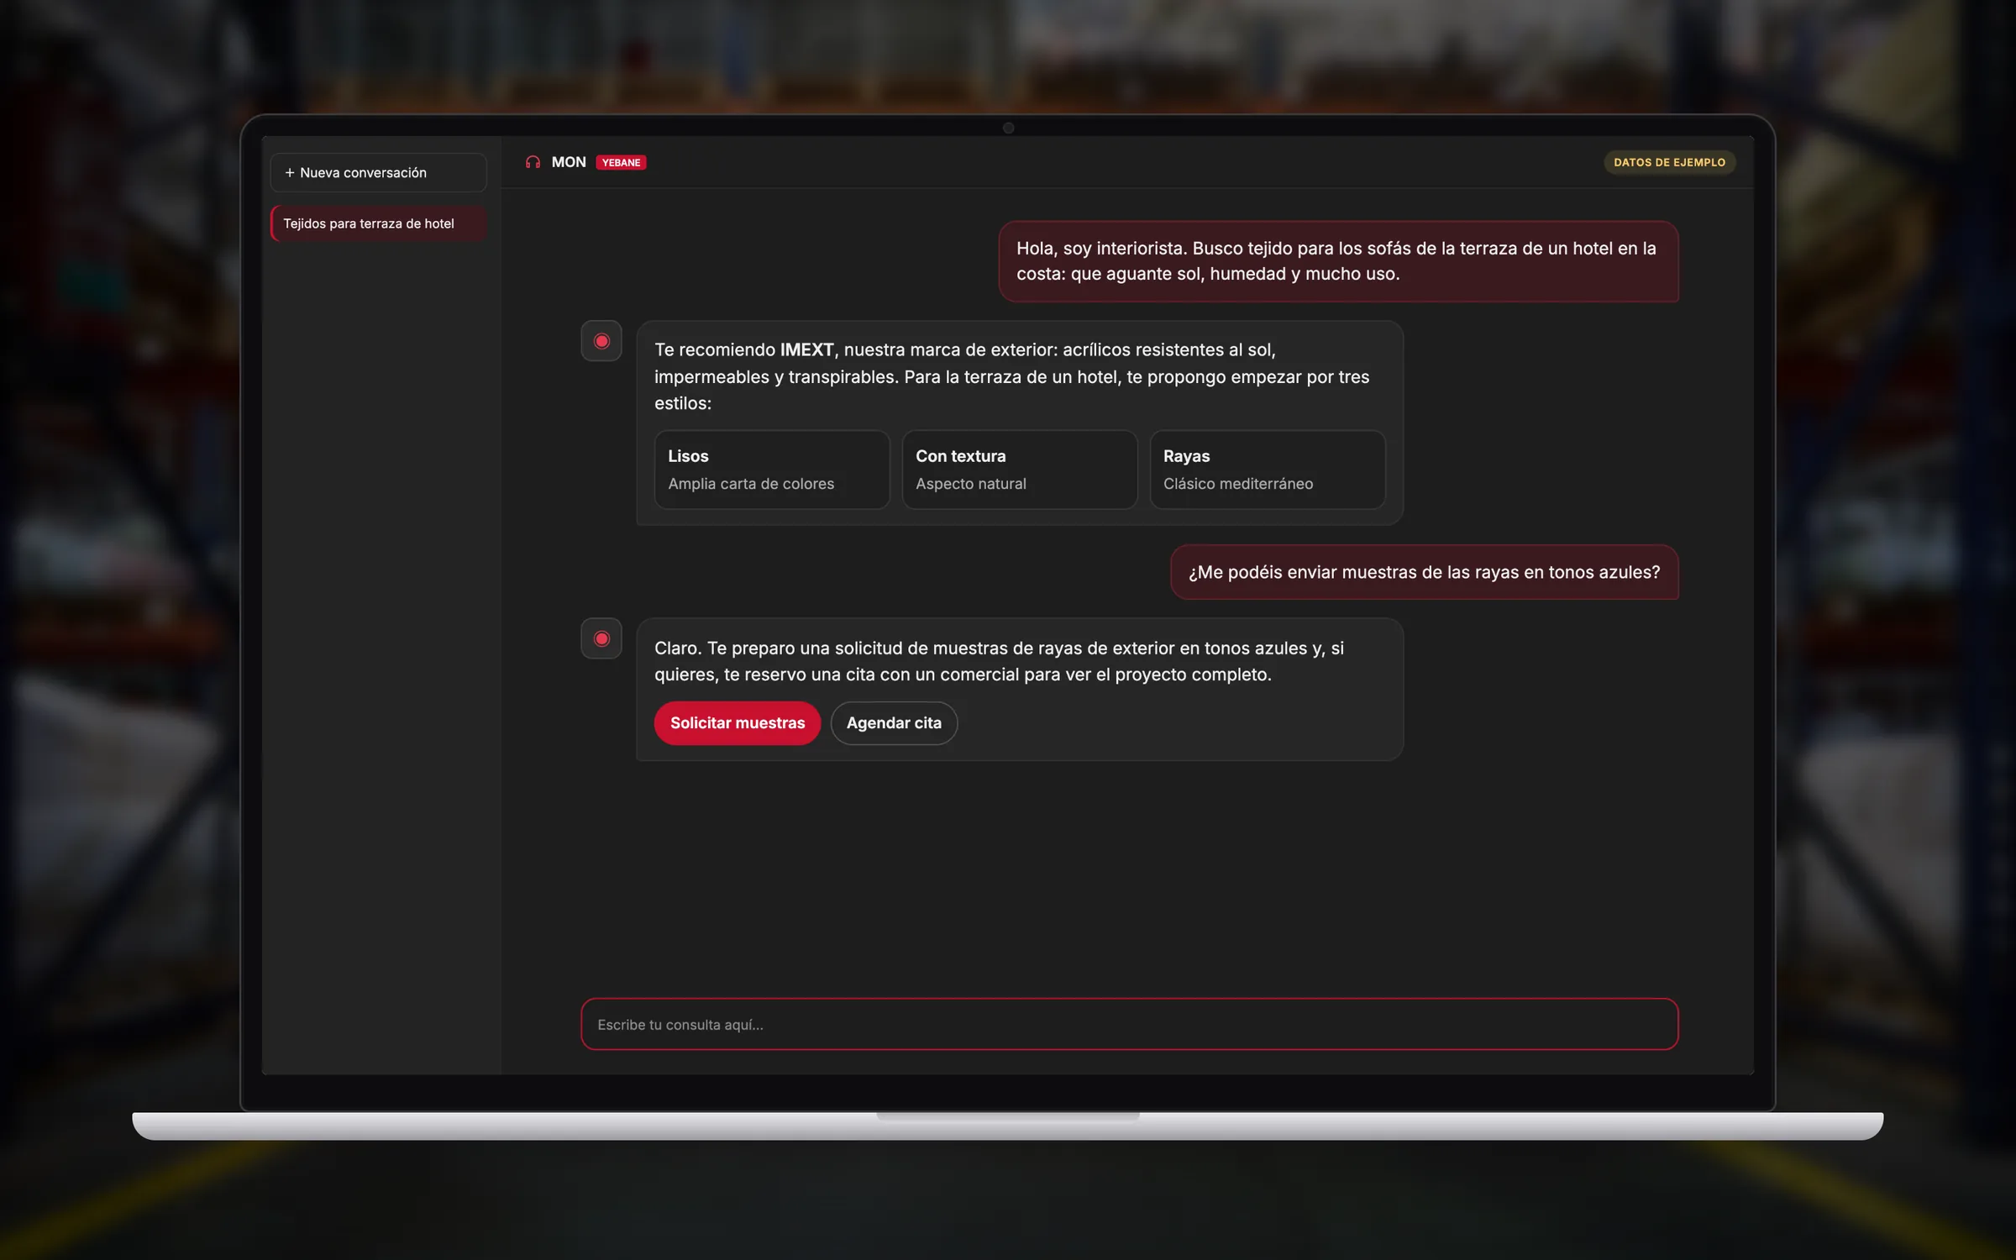Choose the Rayas style card

pyautogui.click(x=1268, y=470)
